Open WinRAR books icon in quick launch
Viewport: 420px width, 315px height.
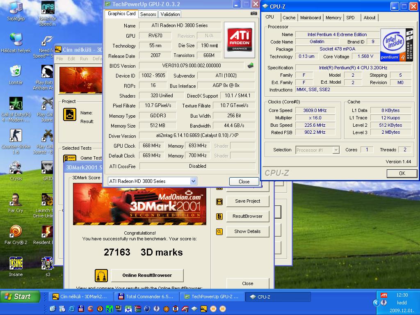tap(138, 309)
